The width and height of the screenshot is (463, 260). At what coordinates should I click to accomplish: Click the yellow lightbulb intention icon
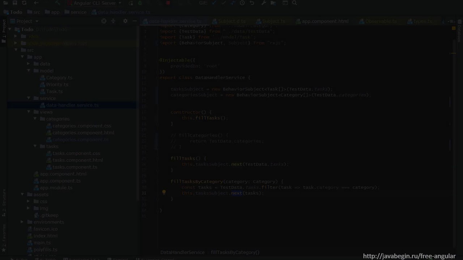pos(164,193)
